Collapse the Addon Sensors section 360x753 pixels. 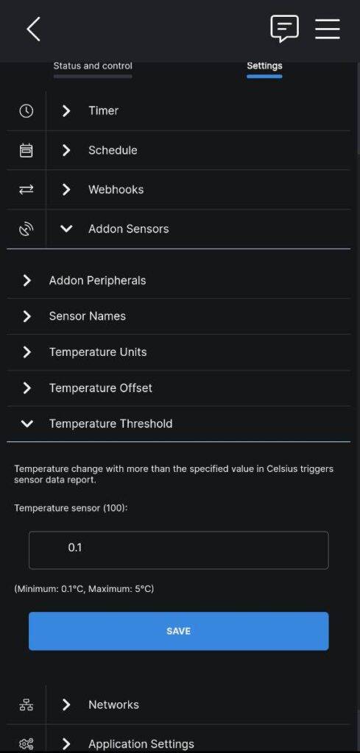198,229
